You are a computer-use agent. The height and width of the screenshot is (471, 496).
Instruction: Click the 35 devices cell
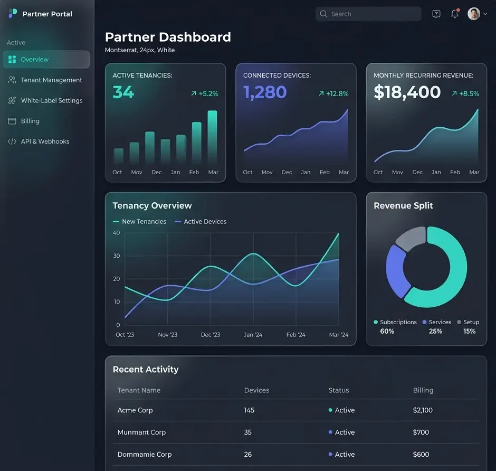pos(247,432)
